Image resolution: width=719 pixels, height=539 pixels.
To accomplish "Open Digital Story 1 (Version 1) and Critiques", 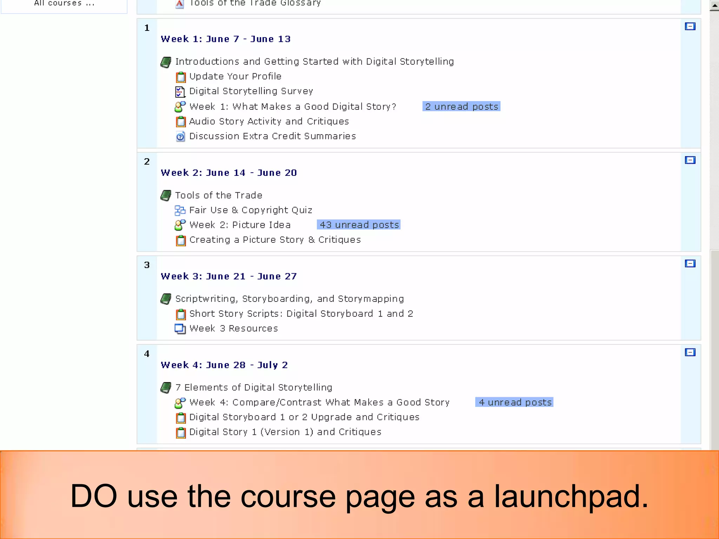I will tap(285, 432).
